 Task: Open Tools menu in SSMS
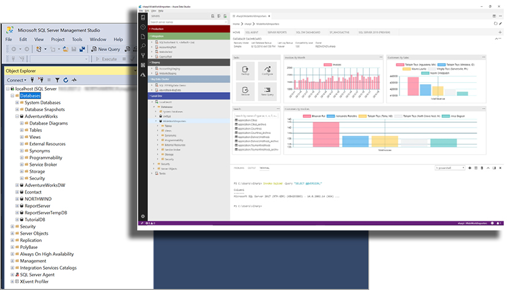pyautogui.click(x=77, y=39)
